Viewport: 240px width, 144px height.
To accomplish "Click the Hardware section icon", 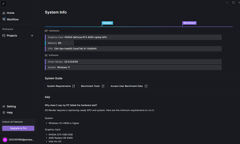I will point(46,31).
